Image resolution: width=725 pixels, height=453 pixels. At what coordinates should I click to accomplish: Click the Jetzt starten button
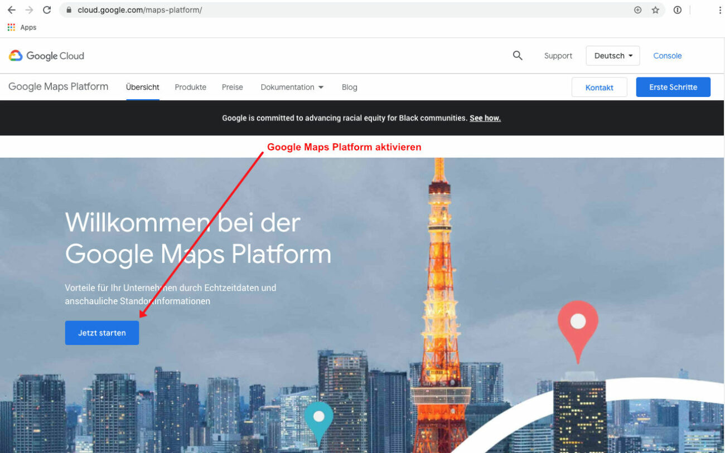pyautogui.click(x=102, y=333)
